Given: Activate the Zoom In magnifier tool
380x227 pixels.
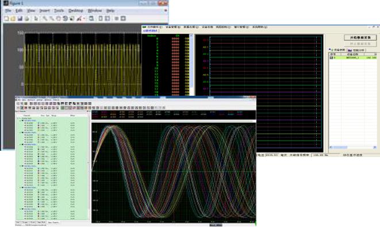Looking at the screenshot, I should [x=45, y=18].
